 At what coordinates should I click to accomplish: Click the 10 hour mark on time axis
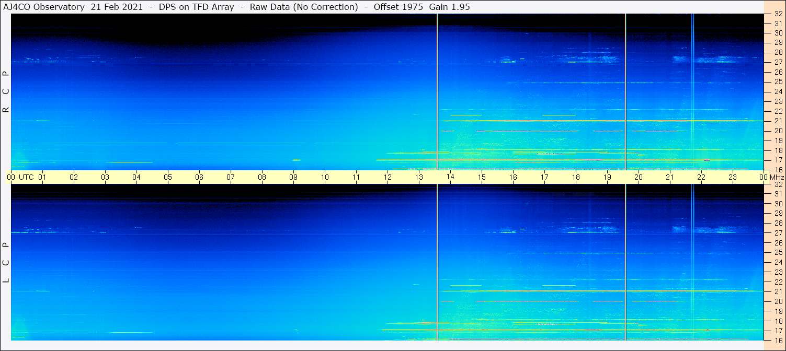pos(325,177)
